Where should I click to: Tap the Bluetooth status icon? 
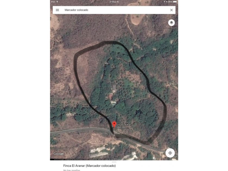[167, 2]
